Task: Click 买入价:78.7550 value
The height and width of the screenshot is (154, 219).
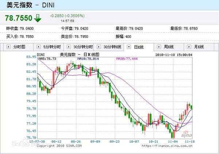Action: 20,36
